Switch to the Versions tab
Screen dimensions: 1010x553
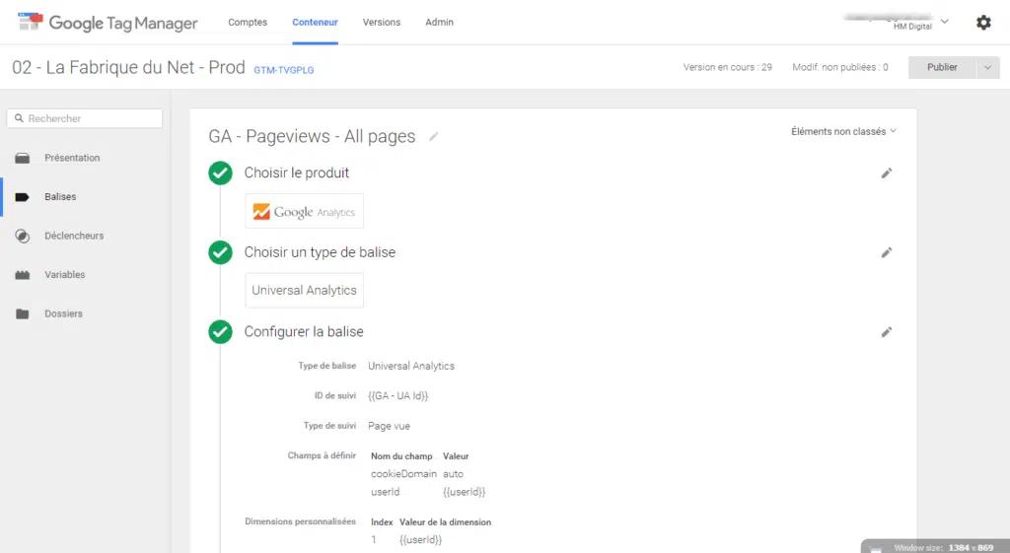382,23
